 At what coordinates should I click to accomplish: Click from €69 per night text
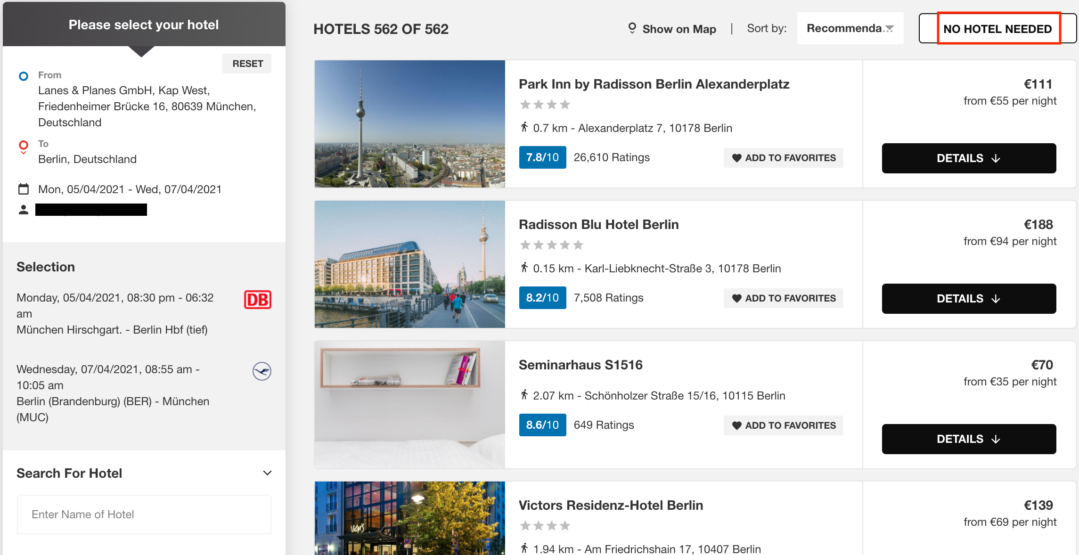[1010, 522]
